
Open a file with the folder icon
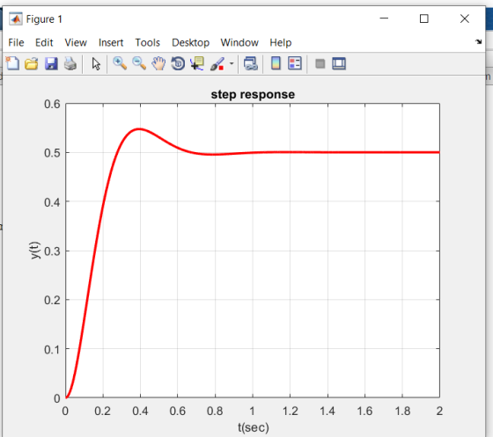point(32,63)
